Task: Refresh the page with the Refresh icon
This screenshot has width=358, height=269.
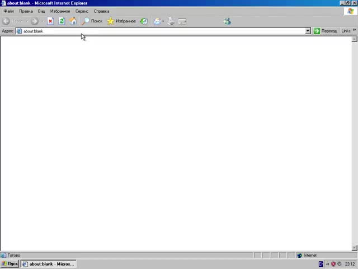Action: pyautogui.click(x=62, y=21)
